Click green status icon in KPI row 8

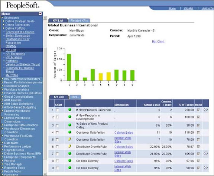(70, 160)
